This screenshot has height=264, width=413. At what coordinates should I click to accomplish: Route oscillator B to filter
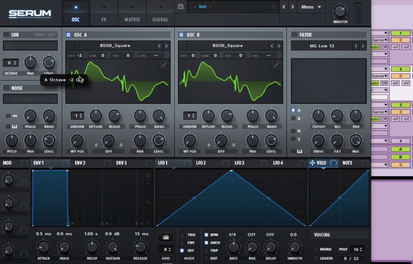click(293, 118)
